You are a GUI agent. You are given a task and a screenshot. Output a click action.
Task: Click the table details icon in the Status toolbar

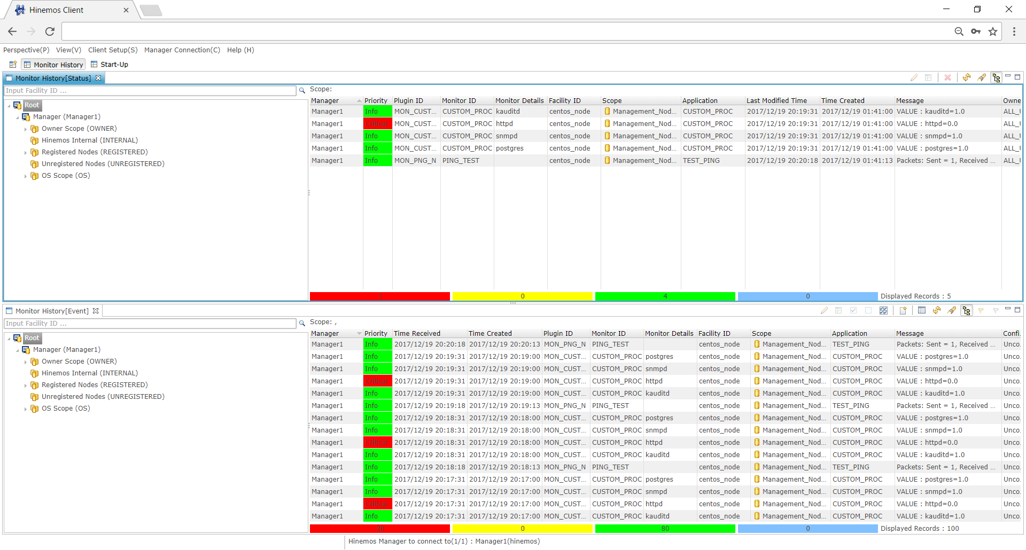pos(928,77)
